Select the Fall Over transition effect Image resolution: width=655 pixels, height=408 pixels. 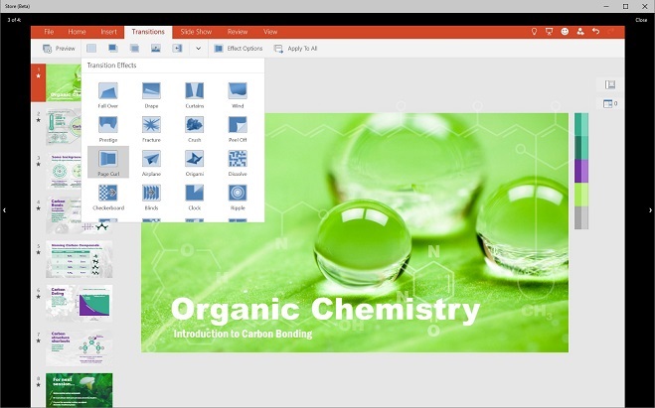pyautogui.click(x=107, y=95)
